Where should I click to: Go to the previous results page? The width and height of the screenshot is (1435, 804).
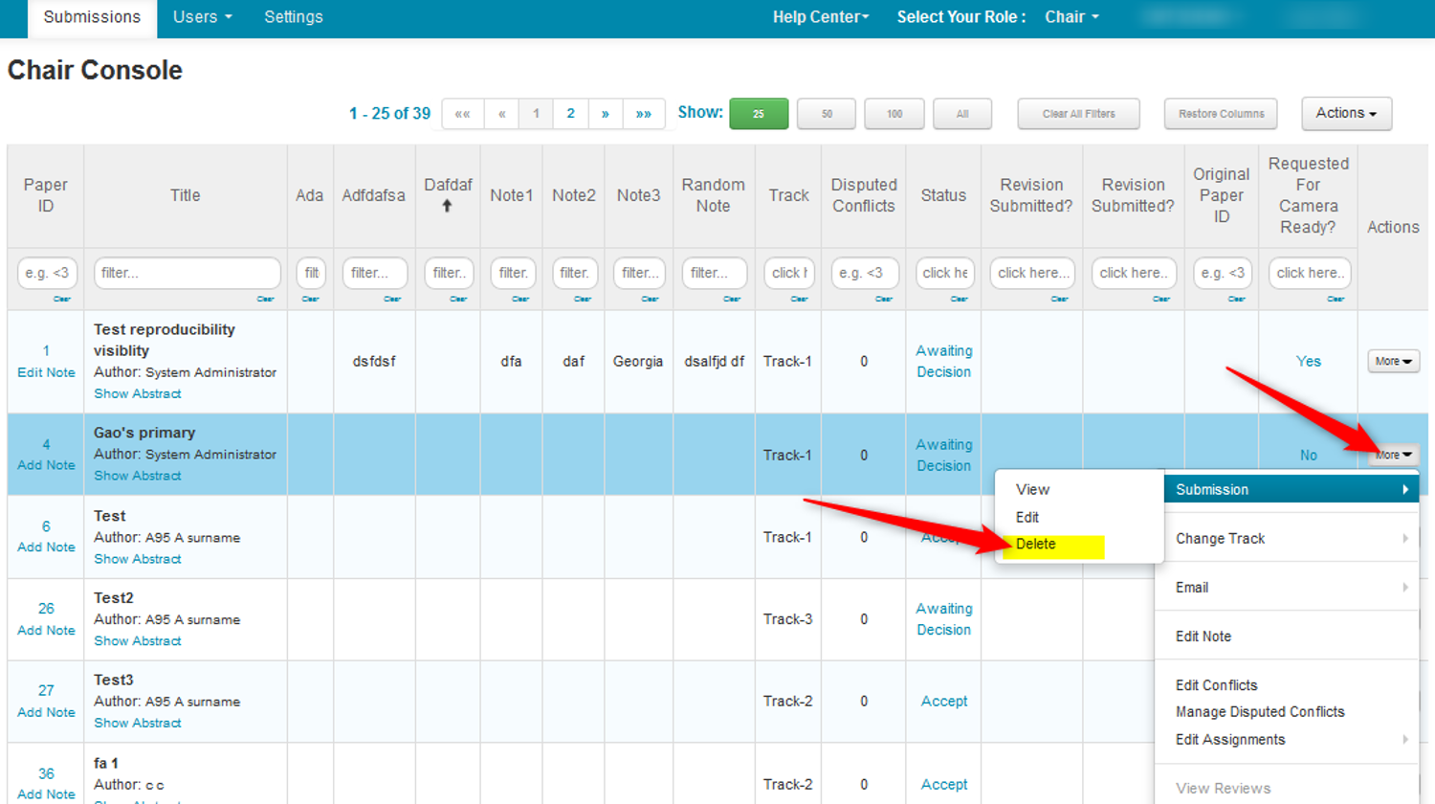[x=501, y=113]
